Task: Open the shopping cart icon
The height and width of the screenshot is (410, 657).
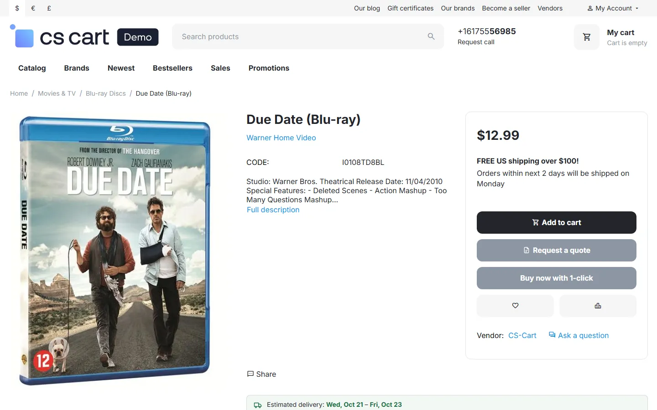Action: (x=587, y=37)
